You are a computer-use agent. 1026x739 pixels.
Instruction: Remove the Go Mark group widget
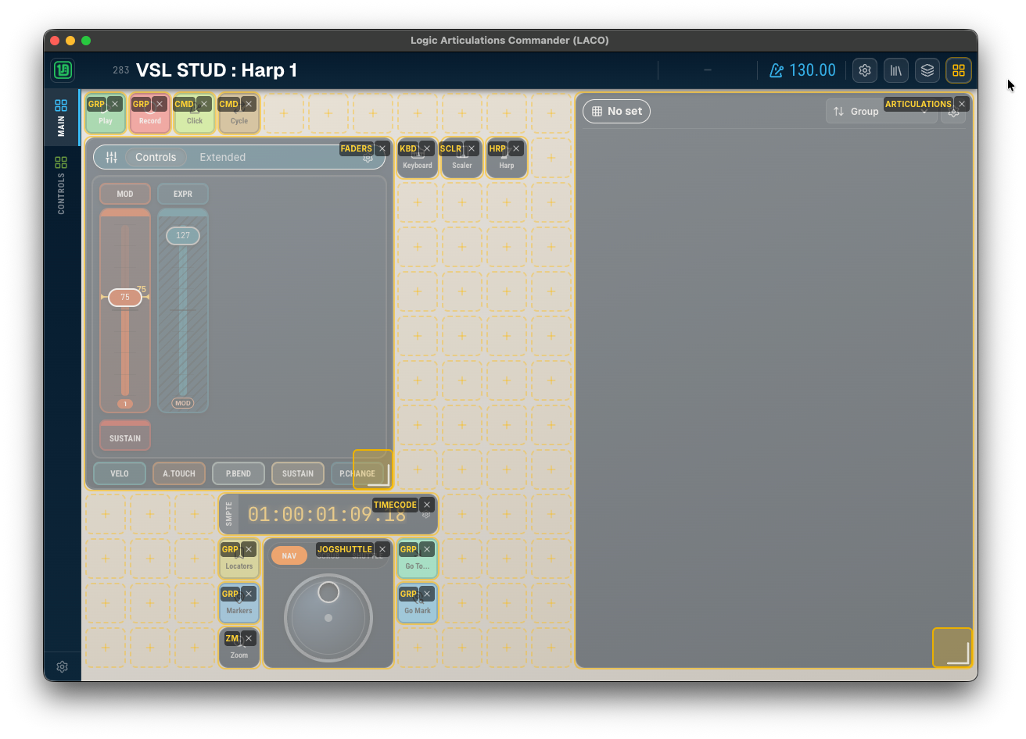(427, 594)
